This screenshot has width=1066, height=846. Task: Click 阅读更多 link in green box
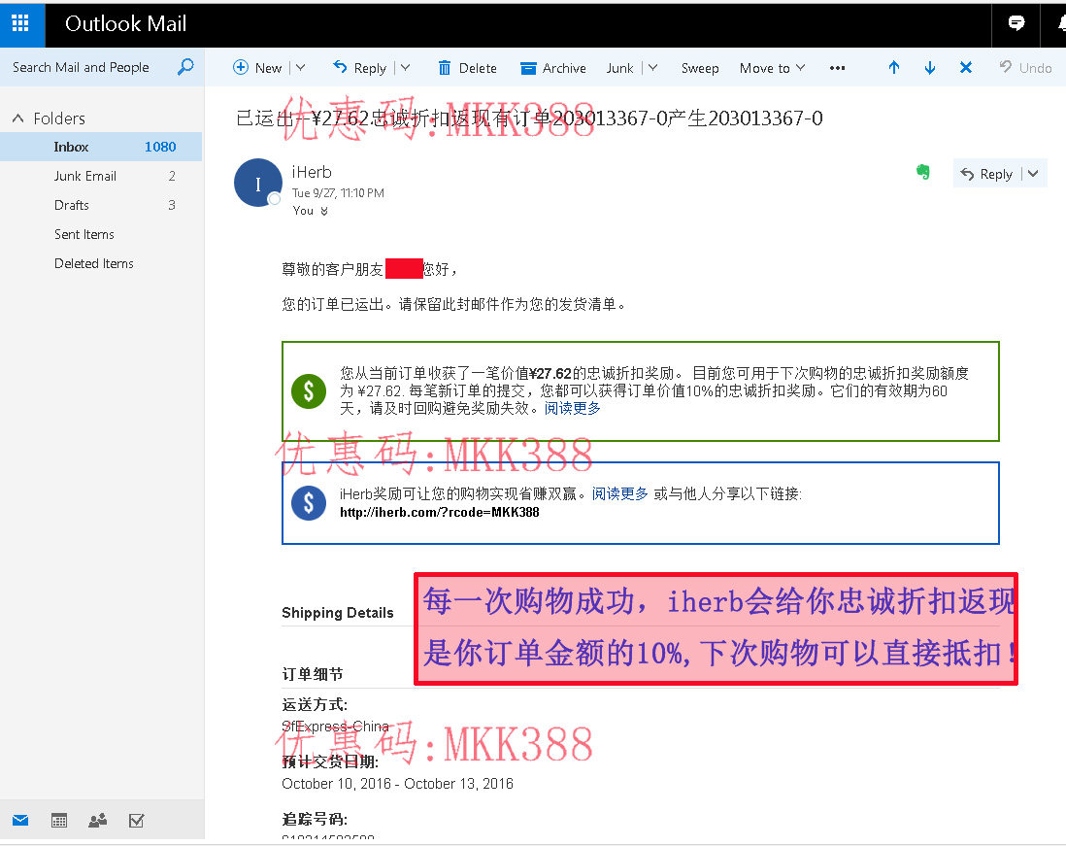[x=573, y=408]
